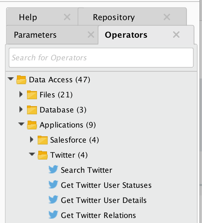Close the Help tab

(67, 17)
